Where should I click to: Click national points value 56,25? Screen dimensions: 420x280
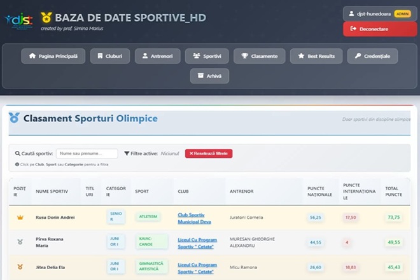click(315, 217)
